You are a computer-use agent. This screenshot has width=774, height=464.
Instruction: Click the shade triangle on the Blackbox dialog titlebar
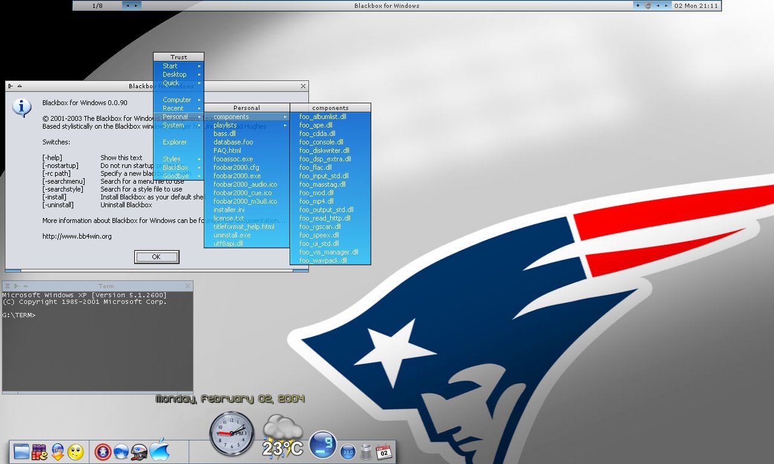pos(19,86)
